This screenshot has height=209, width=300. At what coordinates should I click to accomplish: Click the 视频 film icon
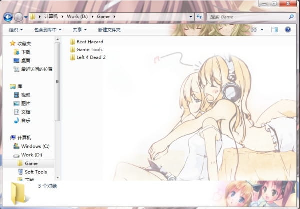pos(17,95)
